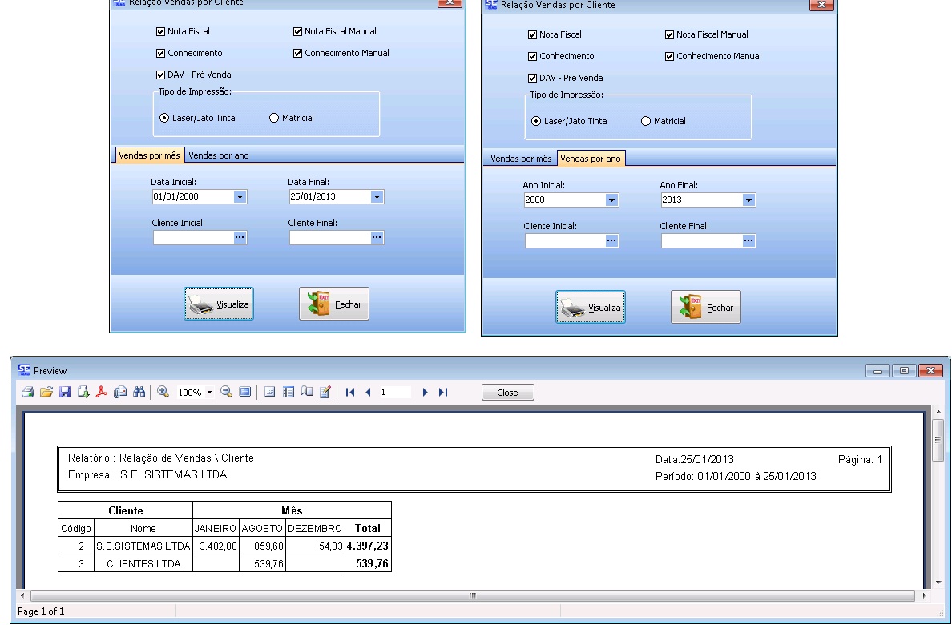Export report to PDF with Acrobat icon
The image size is (952, 625).
pyautogui.click(x=102, y=393)
